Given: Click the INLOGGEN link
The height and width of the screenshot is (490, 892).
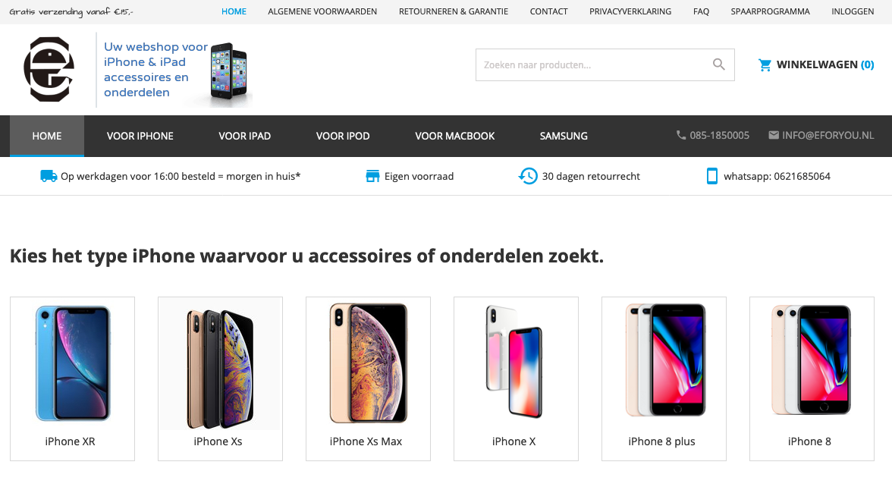Looking at the screenshot, I should click(853, 11).
